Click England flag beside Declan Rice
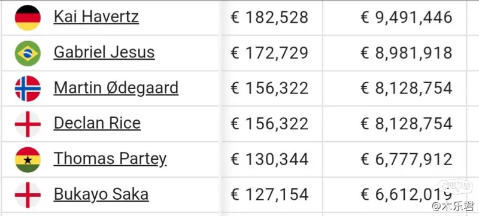The width and height of the screenshot is (479, 216). [28, 124]
